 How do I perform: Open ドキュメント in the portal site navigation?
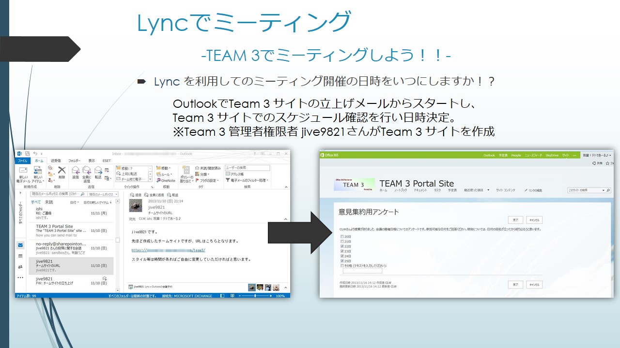[420, 190]
